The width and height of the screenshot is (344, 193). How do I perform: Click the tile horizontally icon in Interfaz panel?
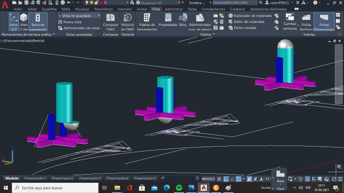tap(338, 15)
